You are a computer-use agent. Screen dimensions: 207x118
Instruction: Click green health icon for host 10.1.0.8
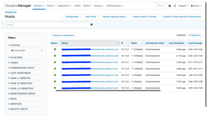coord(55,56)
